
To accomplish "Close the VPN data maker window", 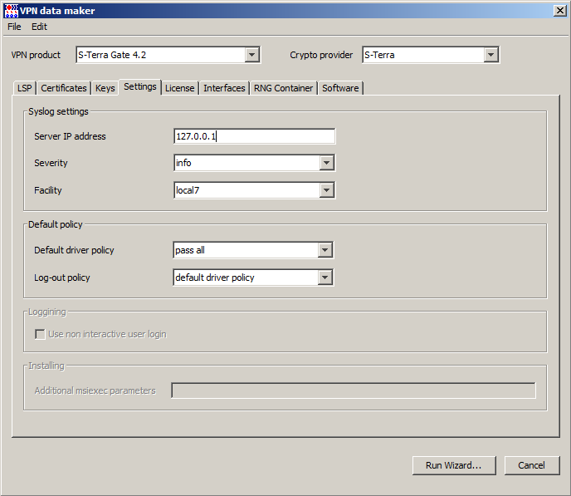I will pyautogui.click(x=559, y=11).
